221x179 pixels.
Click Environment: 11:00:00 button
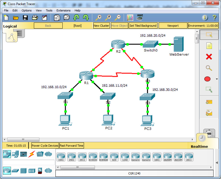[203, 26]
